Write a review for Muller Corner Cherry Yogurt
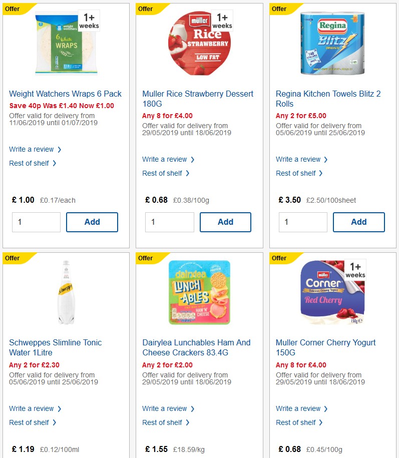399x458 pixels. (x=298, y=408)
